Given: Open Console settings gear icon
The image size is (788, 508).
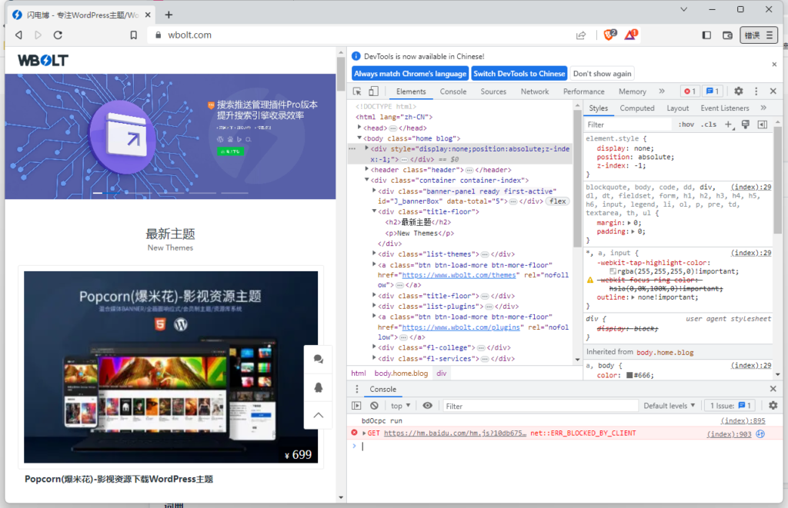Looking at the screenshot, I should coord(773,406).
